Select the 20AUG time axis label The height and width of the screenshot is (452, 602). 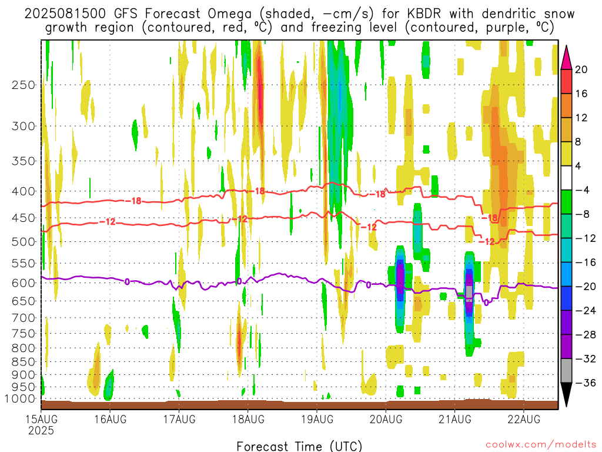(386, 419)
